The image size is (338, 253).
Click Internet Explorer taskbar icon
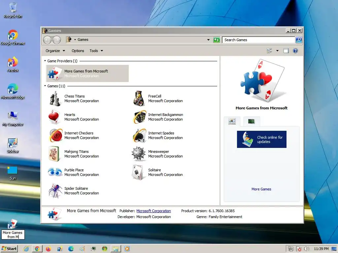click(x=26, y=249)
